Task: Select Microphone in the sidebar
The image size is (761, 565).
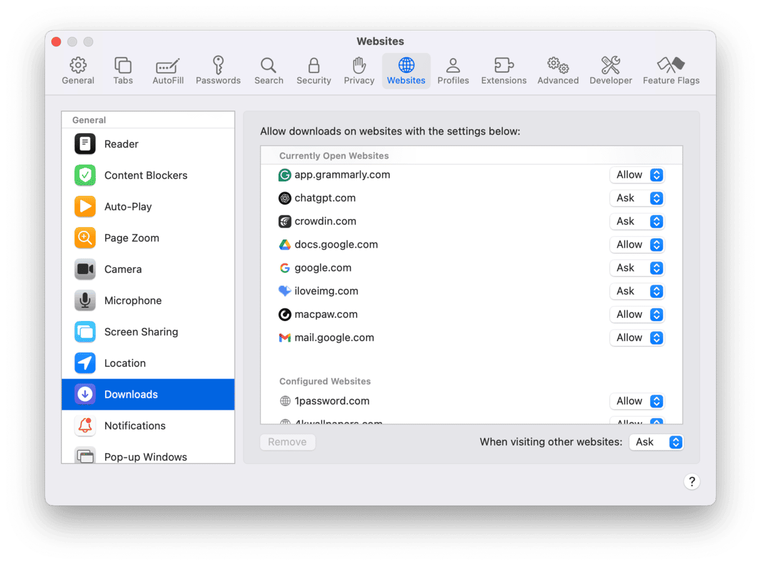Action: click(x=133, y=300)
